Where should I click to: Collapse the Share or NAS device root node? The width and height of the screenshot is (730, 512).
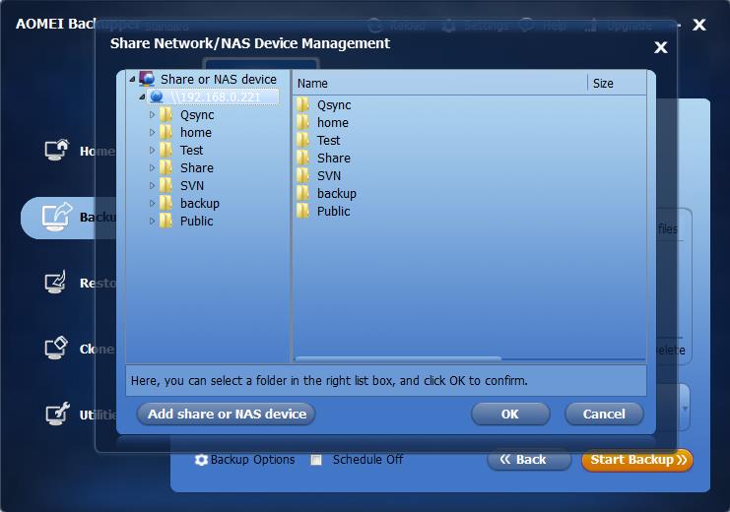[133, 80]
